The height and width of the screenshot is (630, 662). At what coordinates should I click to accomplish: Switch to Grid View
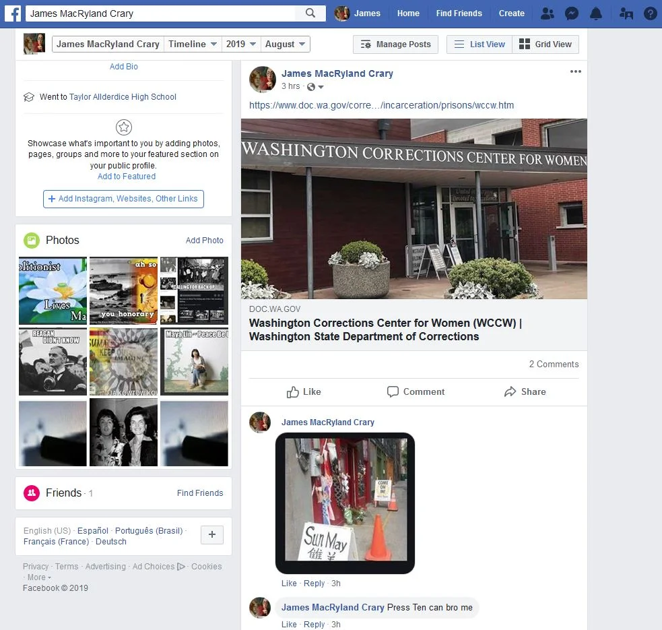tap(545, 44)
